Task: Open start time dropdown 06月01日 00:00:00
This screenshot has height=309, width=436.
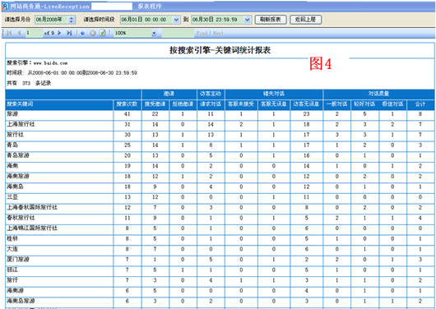Action: [176, 20]
